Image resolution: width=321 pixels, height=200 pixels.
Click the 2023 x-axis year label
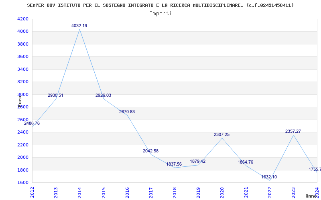point(294,192)
